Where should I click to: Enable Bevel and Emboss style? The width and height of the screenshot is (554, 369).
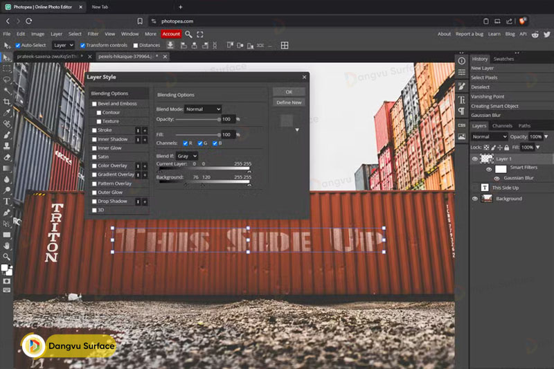coord(94,104)
